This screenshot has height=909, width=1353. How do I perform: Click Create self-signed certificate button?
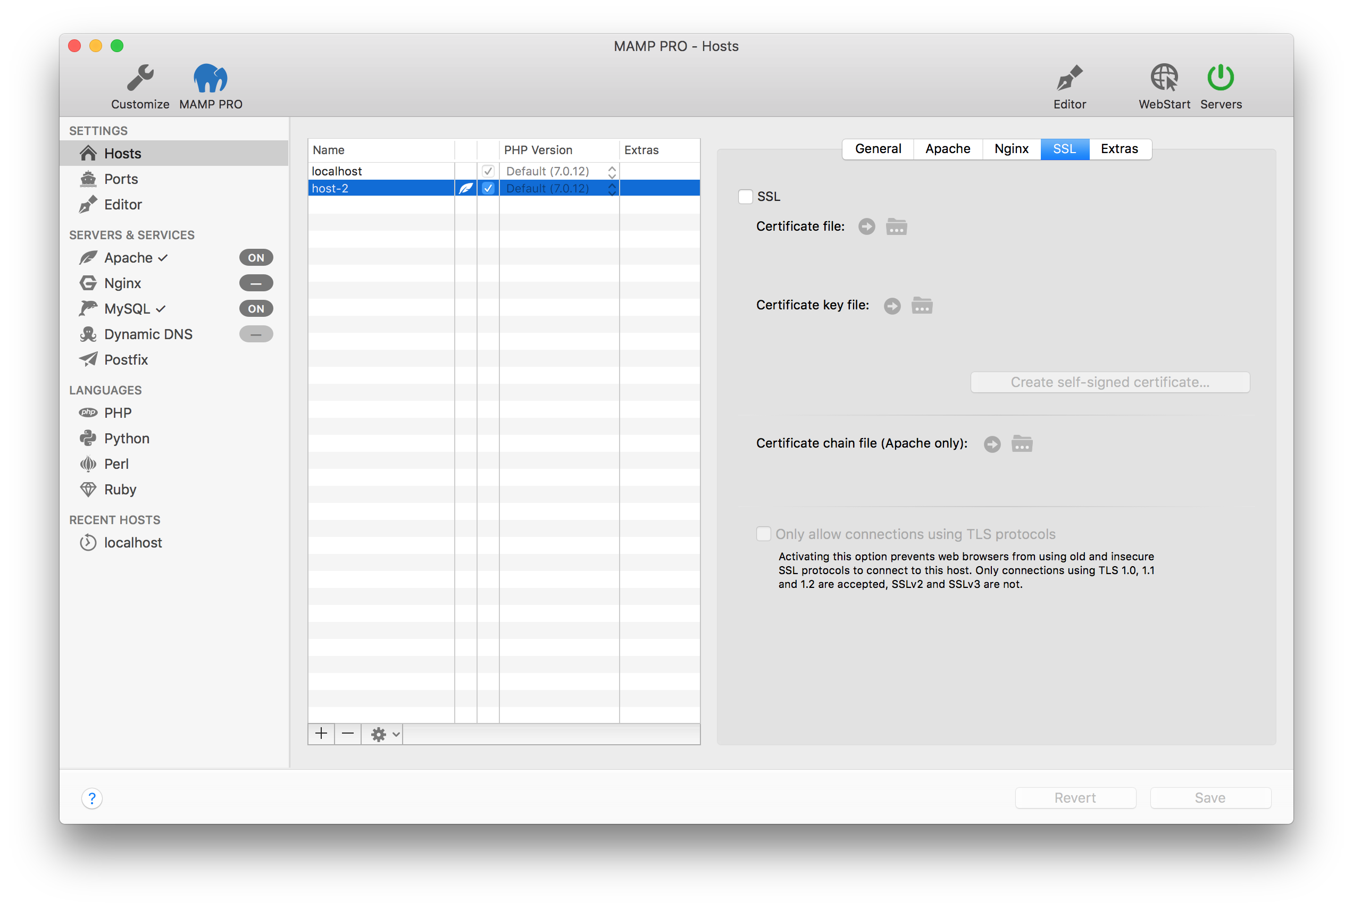click(1109, 382)
